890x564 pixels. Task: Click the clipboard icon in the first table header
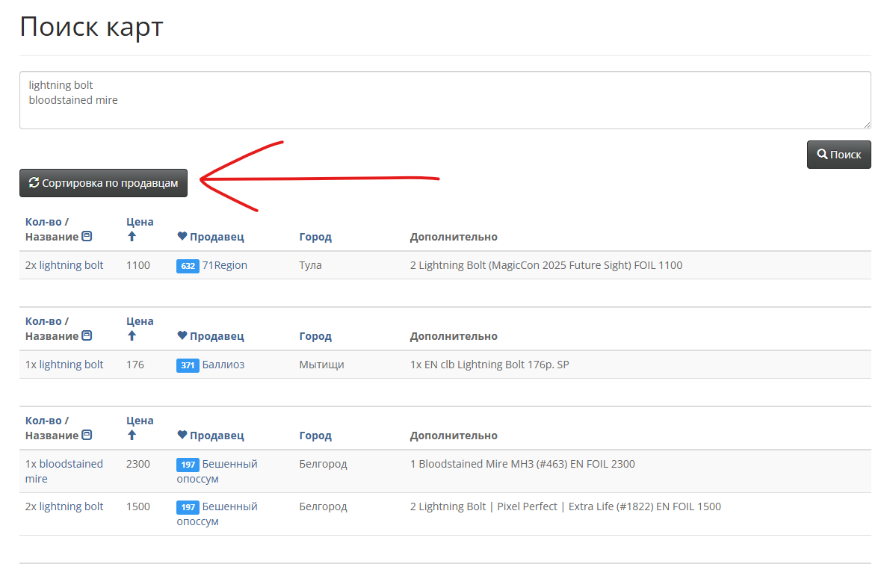coord(87,237)
